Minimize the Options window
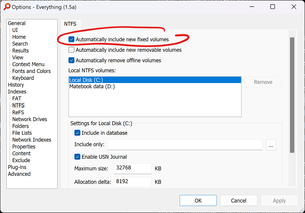This screenshot has height=213, width=305. coord(252,7)
